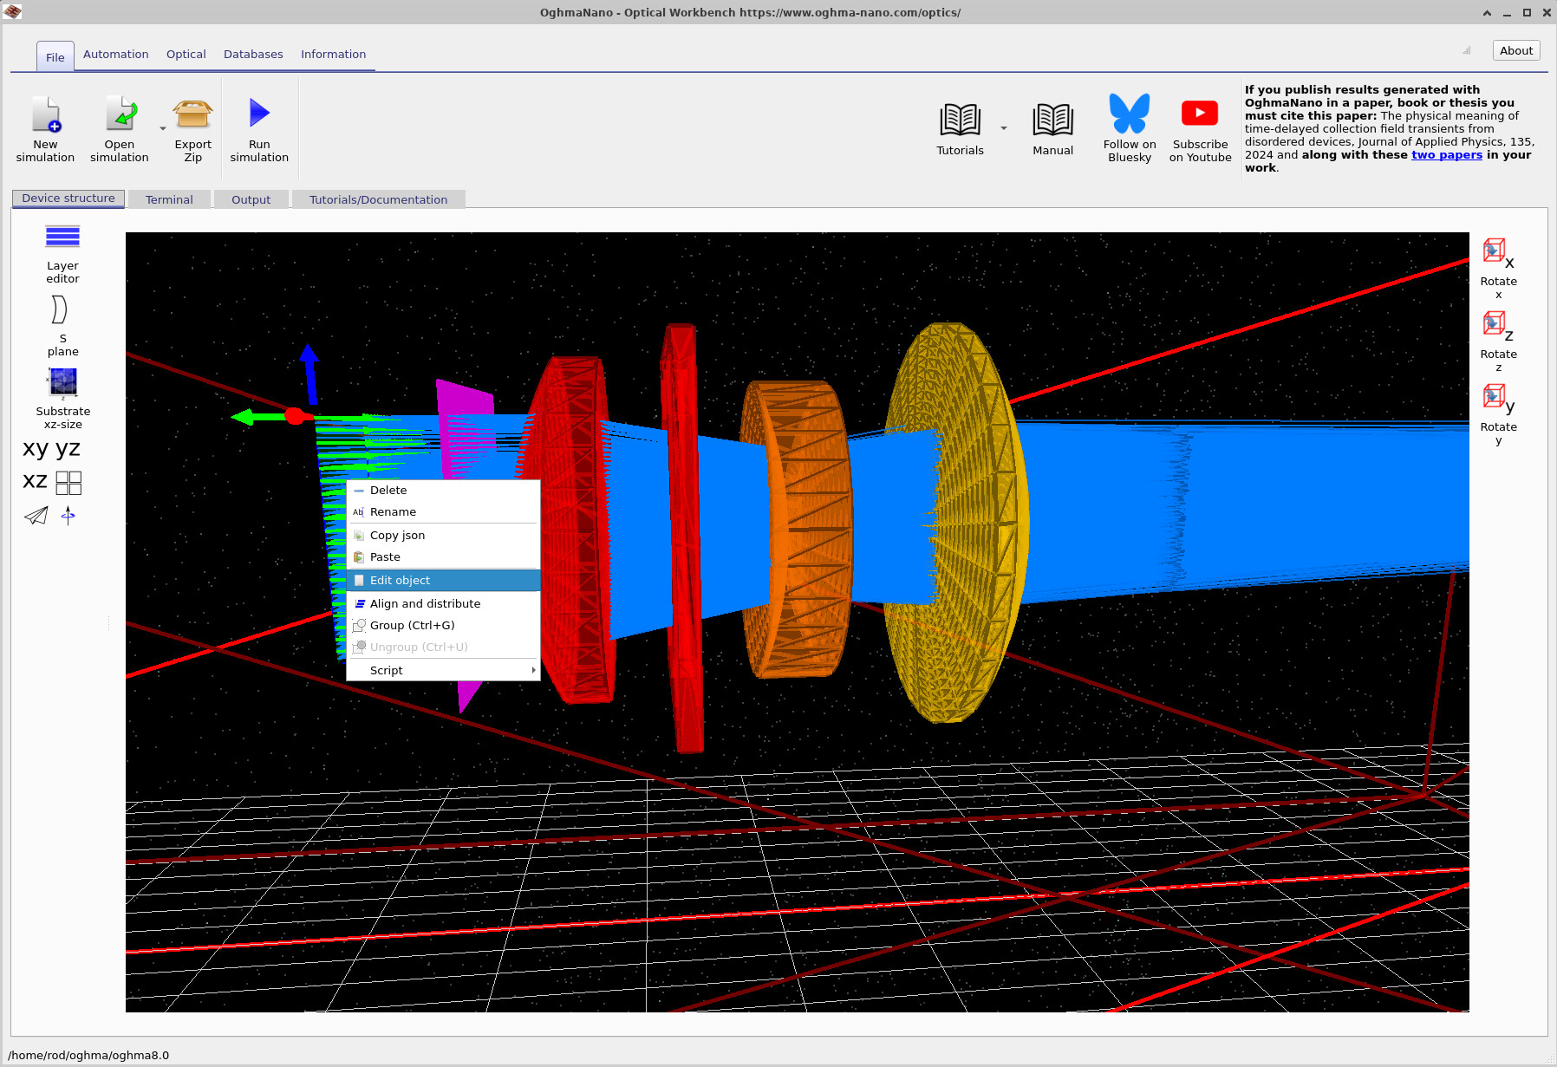1557x1067 pixels.
Task: Open the Tutorials dropdown arrow
Action: coord(1003,130)
